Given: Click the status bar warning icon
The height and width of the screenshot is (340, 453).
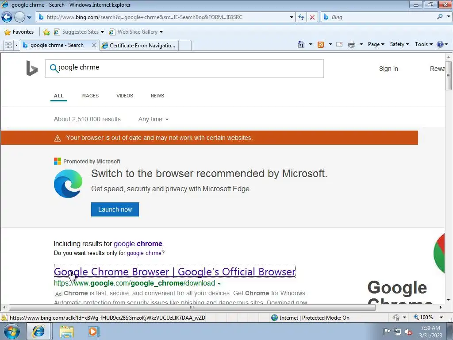Looking at the screenshot, I should click(4, 317).
